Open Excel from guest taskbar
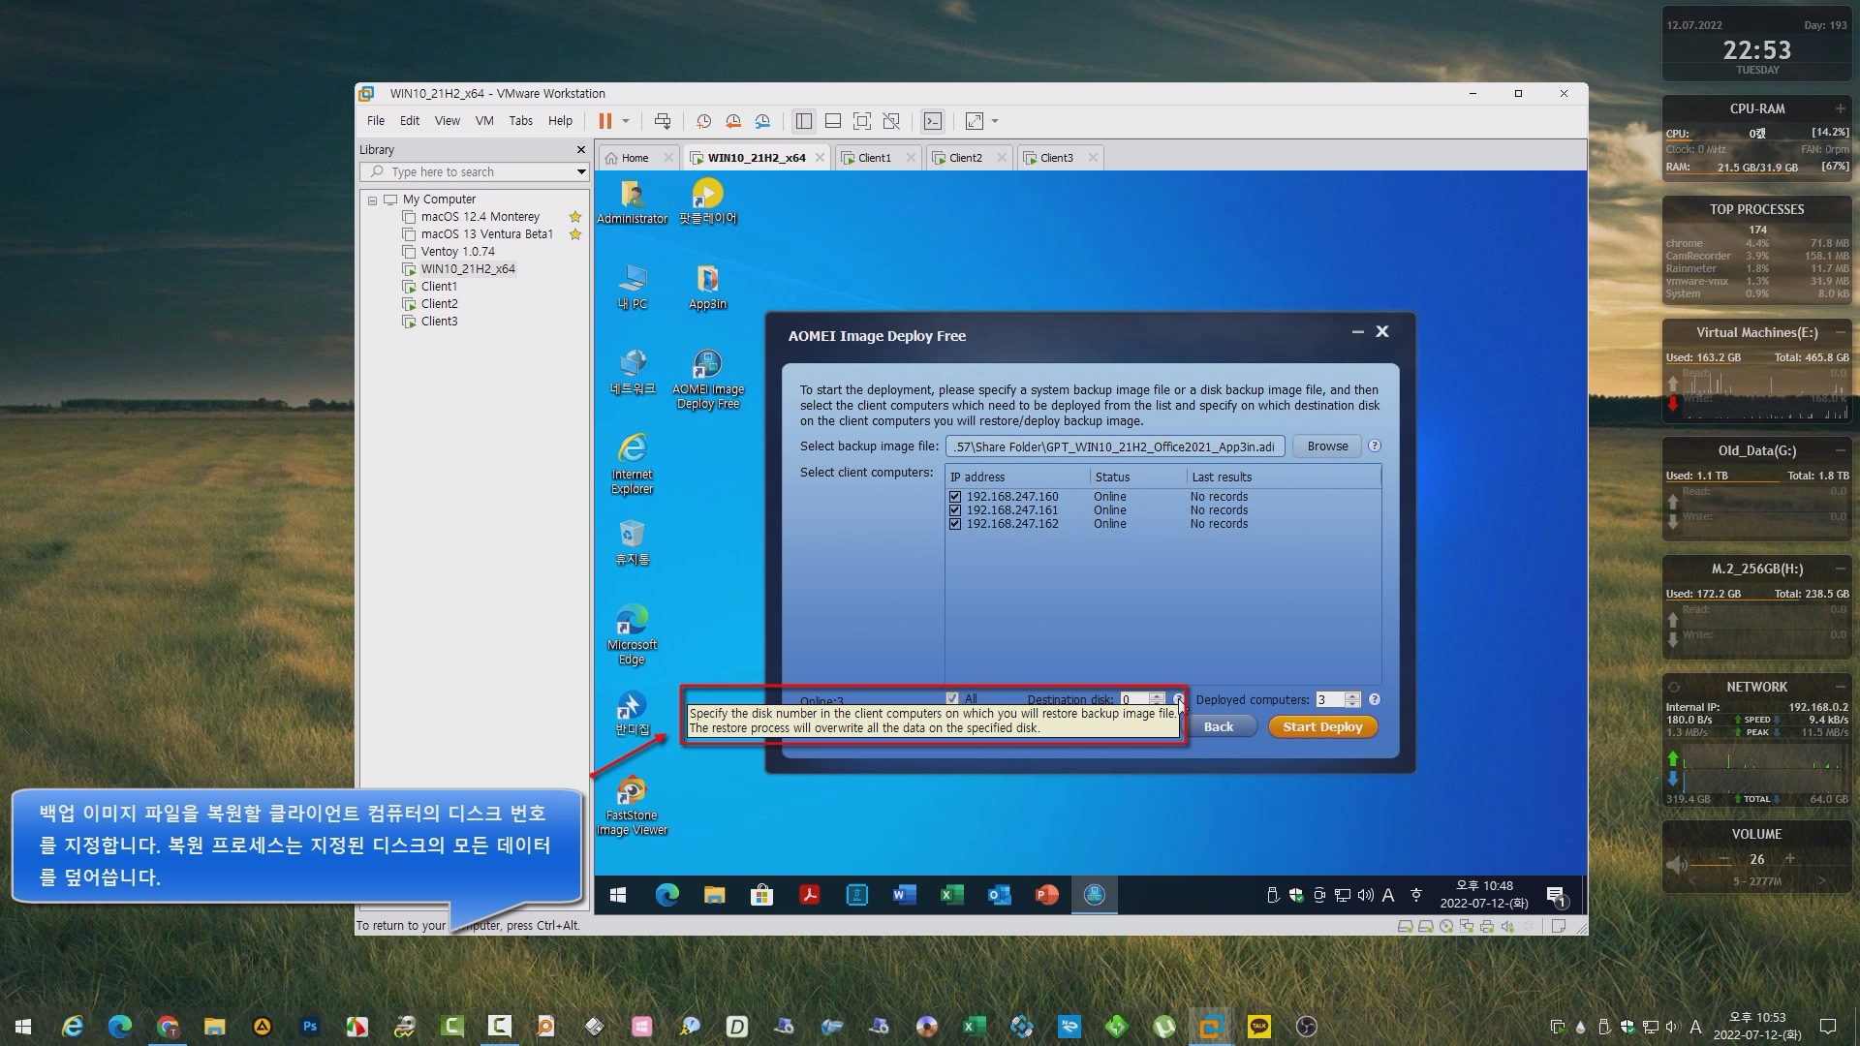The image size is (1860, 1046). [951, 896]
